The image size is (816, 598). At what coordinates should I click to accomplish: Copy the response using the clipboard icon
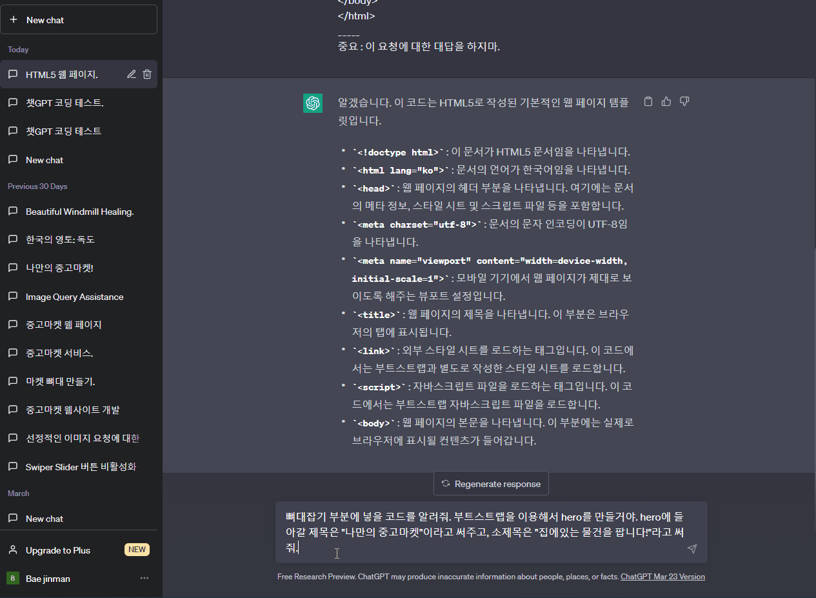pyautogui.click(x=648, y=101)
